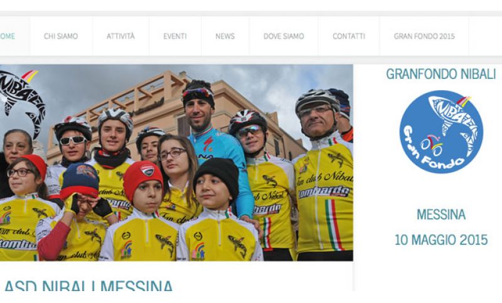The height and width of the screenshot is (303, 502).
Task: Go to the CHI SIAMO page
Action: tap(61, 36)
